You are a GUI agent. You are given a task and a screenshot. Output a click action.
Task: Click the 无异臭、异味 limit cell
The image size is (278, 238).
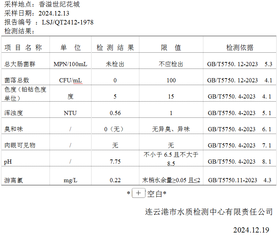(171, 129)
